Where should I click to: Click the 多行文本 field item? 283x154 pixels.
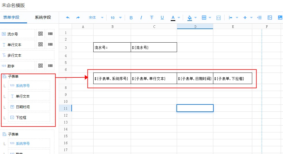tap(17, 55)
